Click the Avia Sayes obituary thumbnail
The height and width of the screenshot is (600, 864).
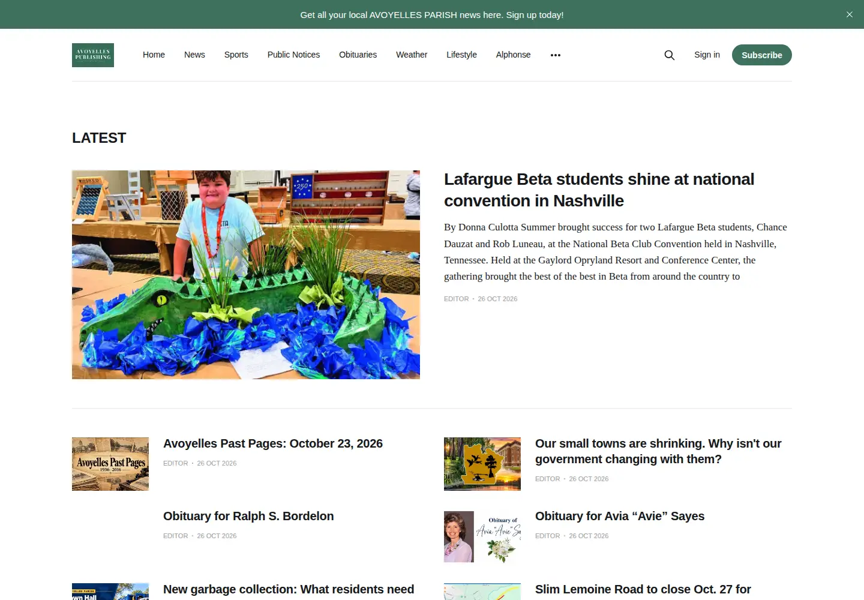[x=482, y=537]
